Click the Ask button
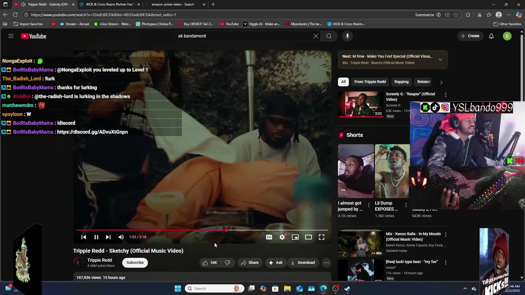This screenshot has height=295, width=525. point(276,263)
